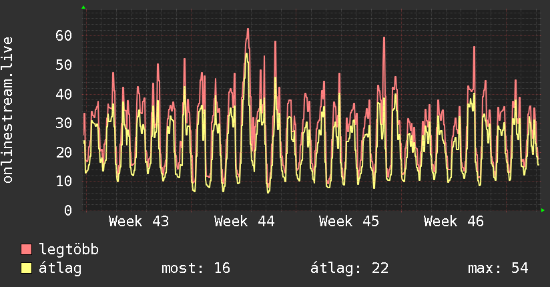Click the 'átlag: 22' statistic value
Viewport: 550px width, 287px height.
(x=349, y=268)
